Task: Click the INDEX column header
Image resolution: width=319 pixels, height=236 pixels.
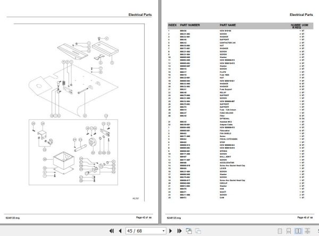Action: [172, 25]
